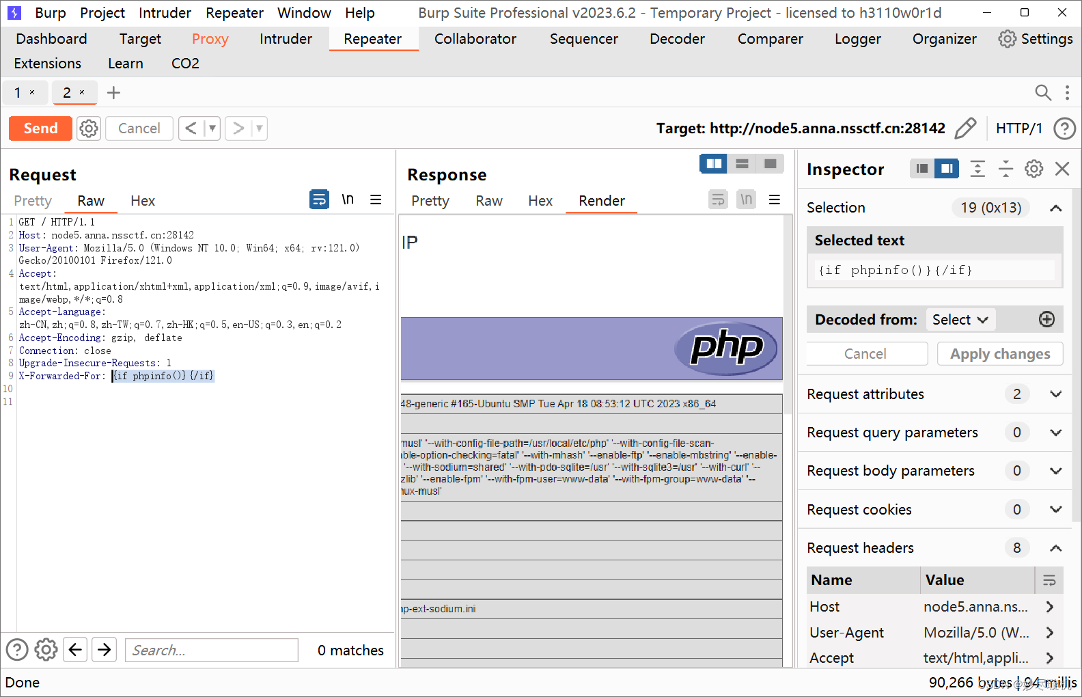Open response pane hamburger menu
Screen dimensions: 1082x697
(775, 200)
